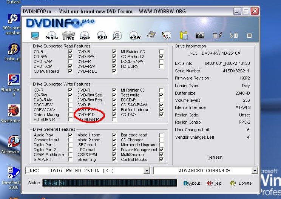
Task: Click the Region Control value RPC-2
Action: pyautogui.click(x=244, y=122)
